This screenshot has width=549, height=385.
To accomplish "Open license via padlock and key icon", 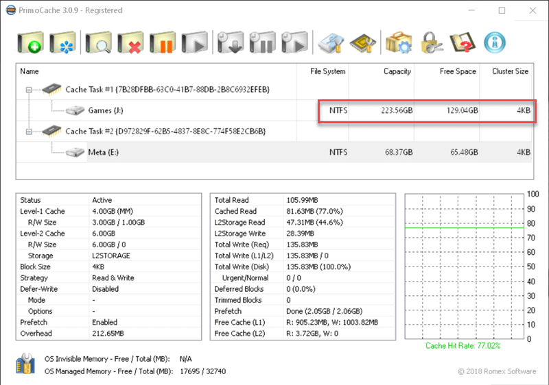I will (x=431, y=42).
